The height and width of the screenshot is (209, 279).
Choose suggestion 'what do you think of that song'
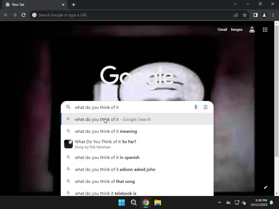pos(137,181)
